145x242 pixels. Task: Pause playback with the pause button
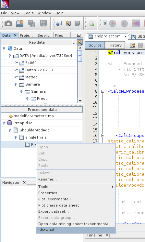tap(124, 23)
